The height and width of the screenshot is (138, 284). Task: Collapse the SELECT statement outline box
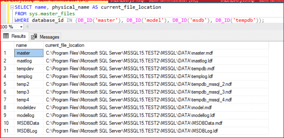click(12, 7)
